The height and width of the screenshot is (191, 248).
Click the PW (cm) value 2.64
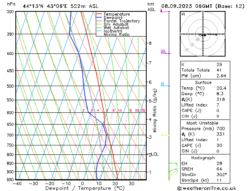point(221,76)
